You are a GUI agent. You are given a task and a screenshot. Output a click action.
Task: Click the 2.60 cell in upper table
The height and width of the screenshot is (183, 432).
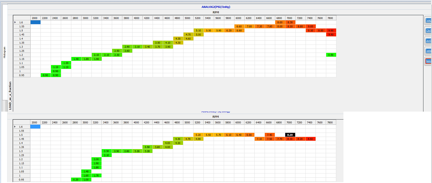point(127,51)
